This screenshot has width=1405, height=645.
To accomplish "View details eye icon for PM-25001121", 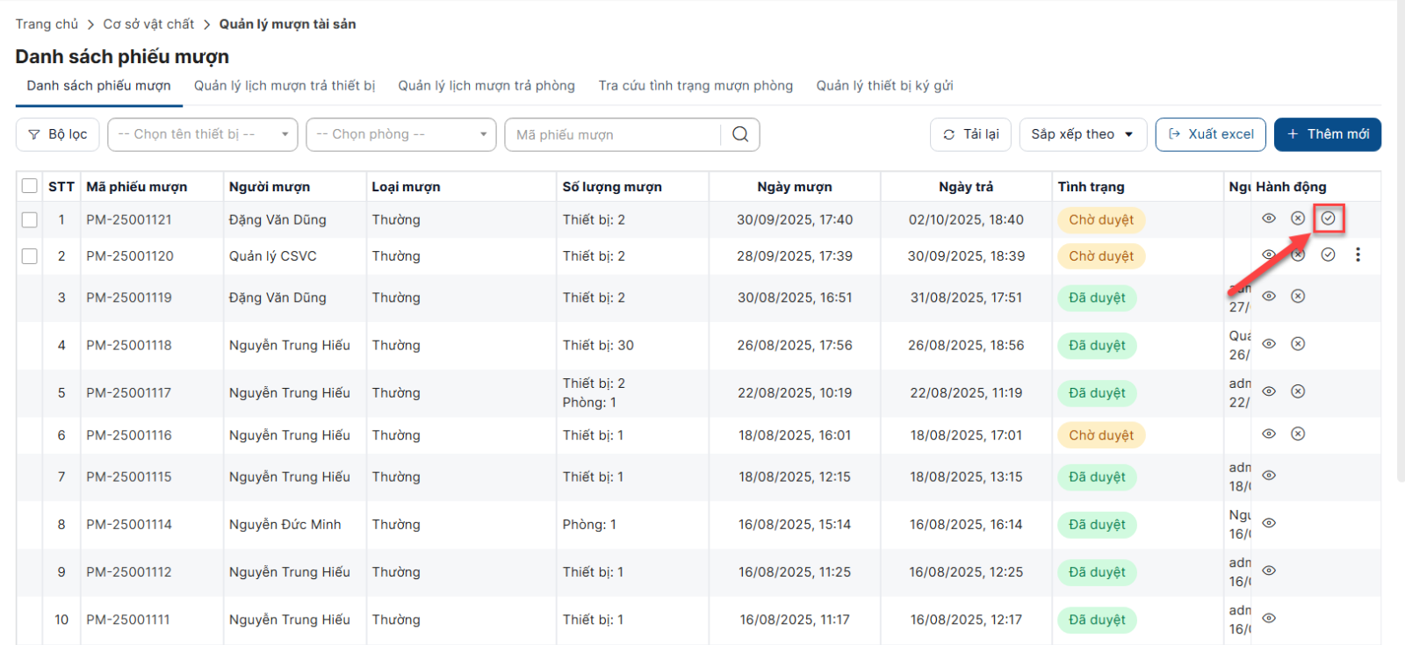I will (1269, 219).
